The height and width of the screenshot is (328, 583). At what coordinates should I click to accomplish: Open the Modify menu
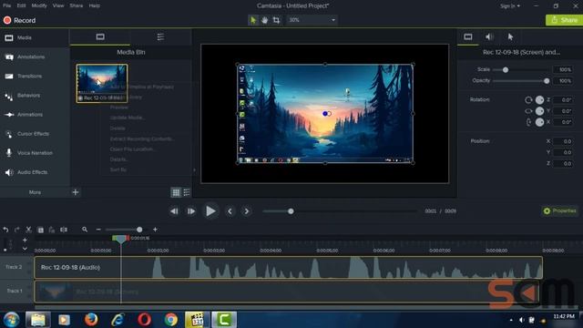click(39, 6)
